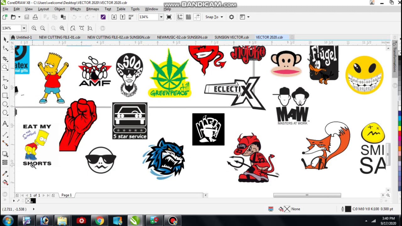Click the Zoom Out button
The width and height of the screenshot is (402, 226).
pos(42,28)
